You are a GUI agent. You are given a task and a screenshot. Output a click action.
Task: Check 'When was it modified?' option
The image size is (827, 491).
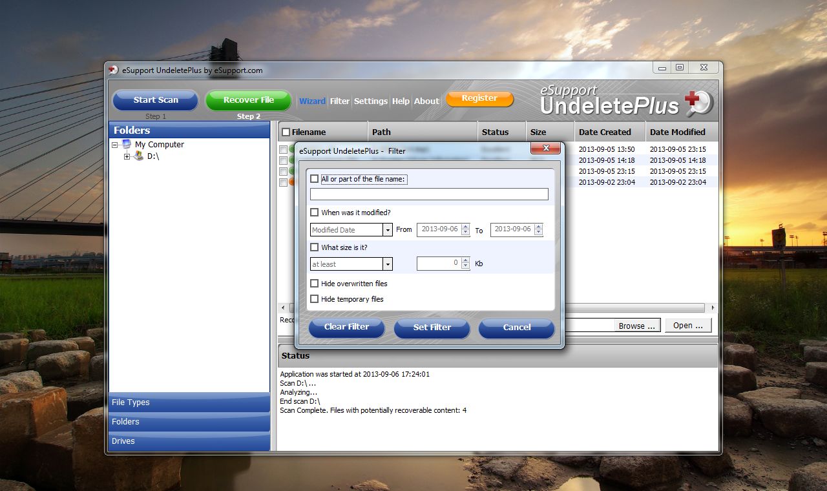coord(315,212)
